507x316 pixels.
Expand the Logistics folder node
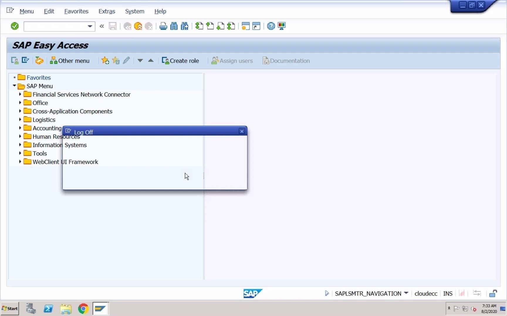pyautogui.click(x=20, y=120)
